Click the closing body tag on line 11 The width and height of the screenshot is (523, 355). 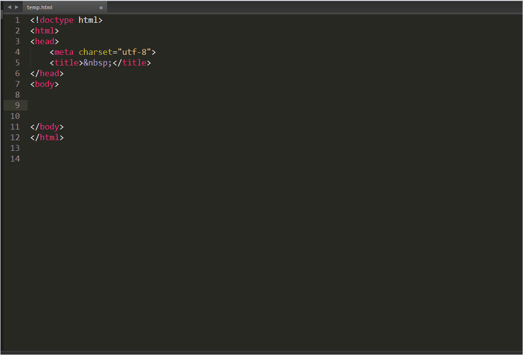[x=47, y=127]
